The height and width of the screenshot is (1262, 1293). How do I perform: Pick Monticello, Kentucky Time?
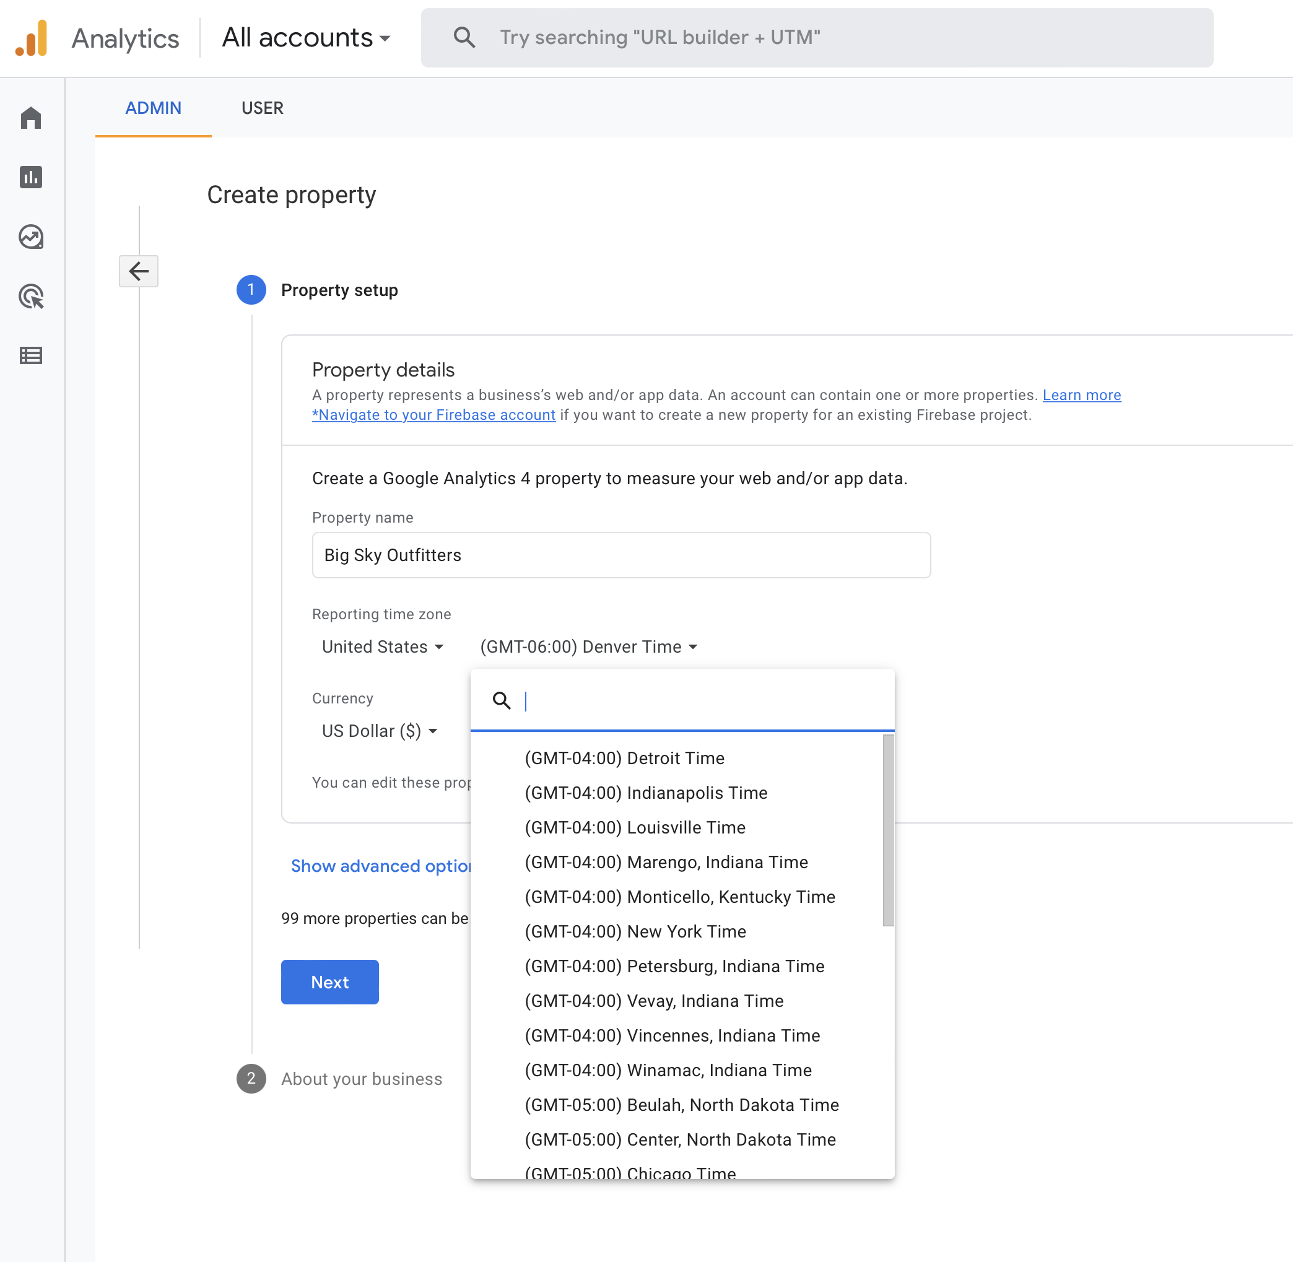click(x=677, y=897)
